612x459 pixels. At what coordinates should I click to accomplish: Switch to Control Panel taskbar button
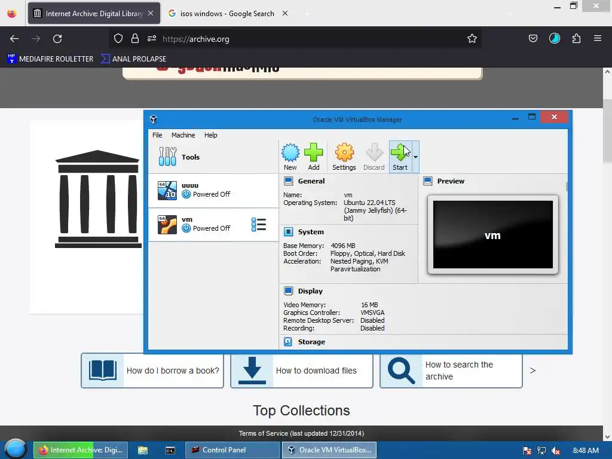(232, 450)
